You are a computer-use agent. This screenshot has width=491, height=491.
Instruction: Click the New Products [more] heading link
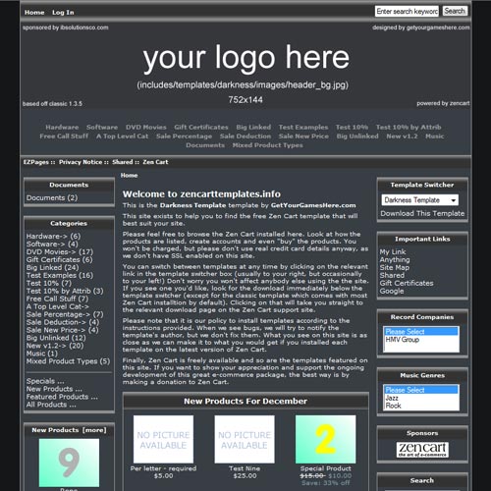click(x=69, y=430)
